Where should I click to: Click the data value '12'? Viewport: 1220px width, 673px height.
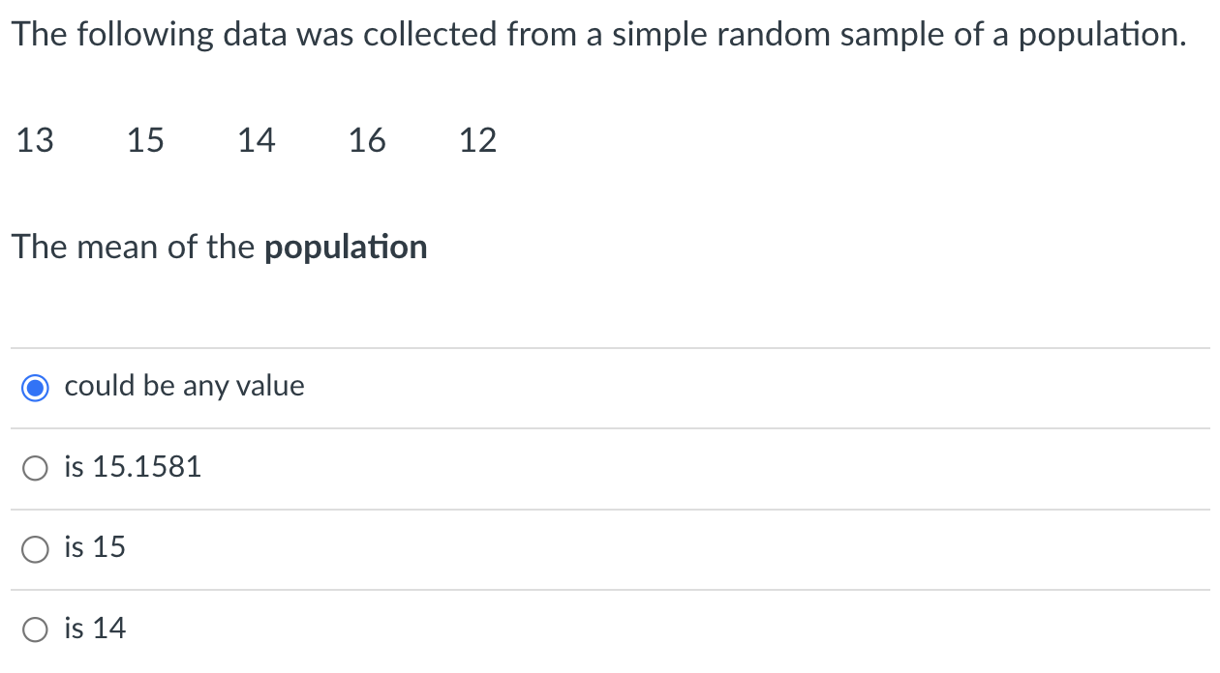pyautogui.click(x=478, y=140)
